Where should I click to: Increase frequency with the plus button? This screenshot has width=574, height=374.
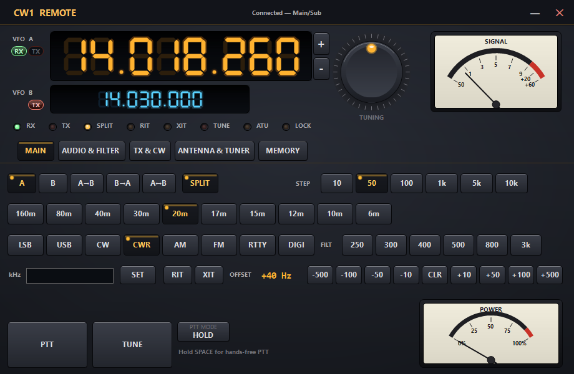pos(321,44)
